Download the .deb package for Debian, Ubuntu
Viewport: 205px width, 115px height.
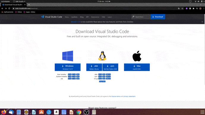point(94,67)
